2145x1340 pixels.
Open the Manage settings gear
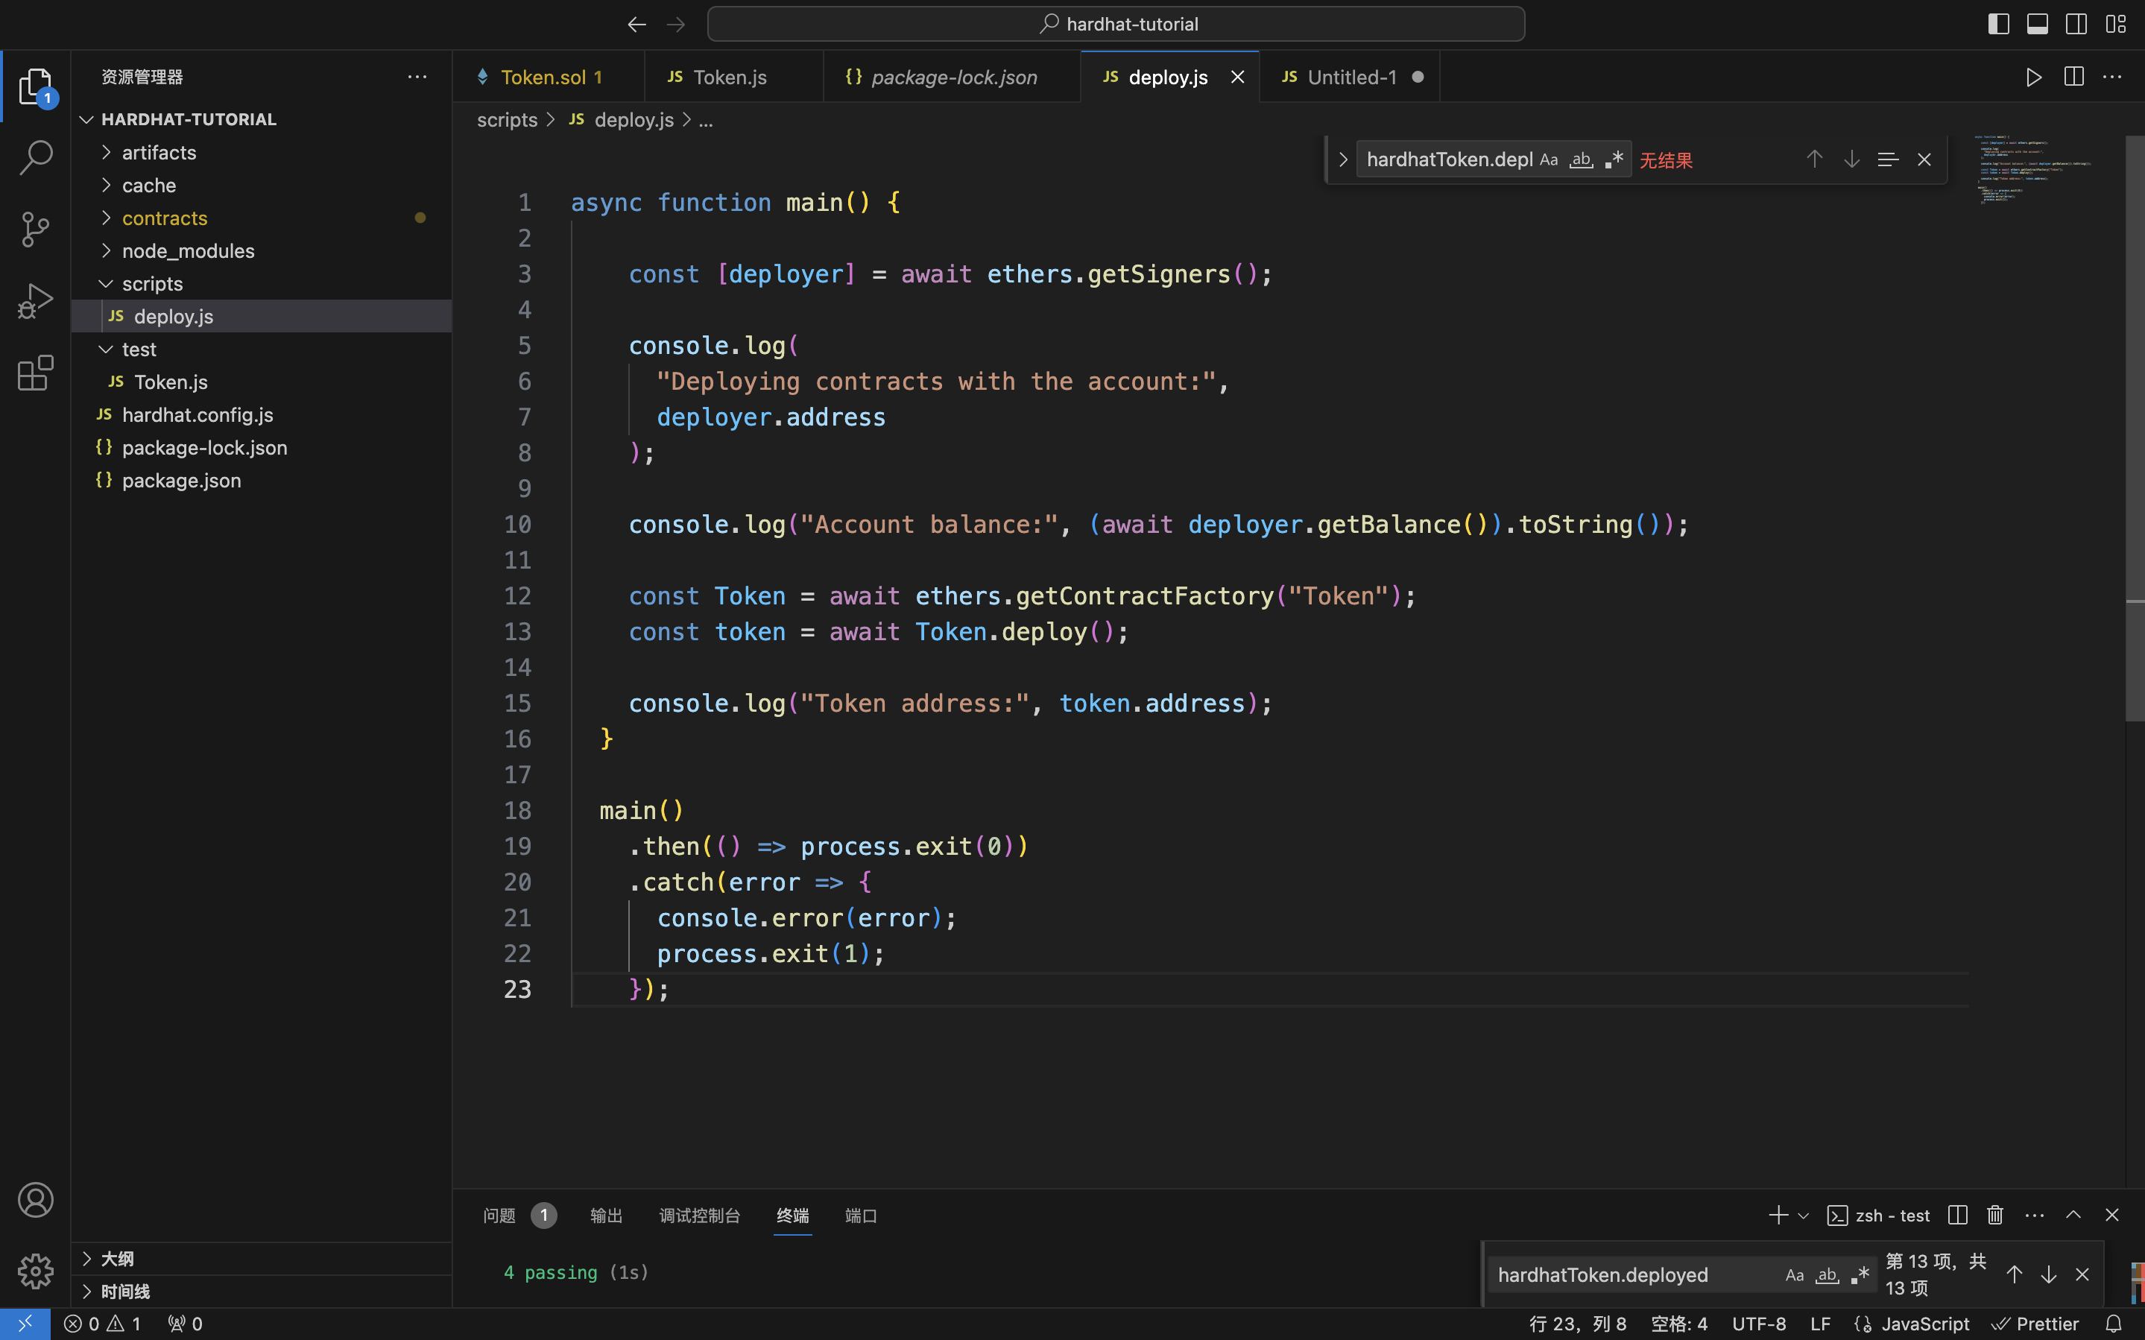(x=36, y=1271)
